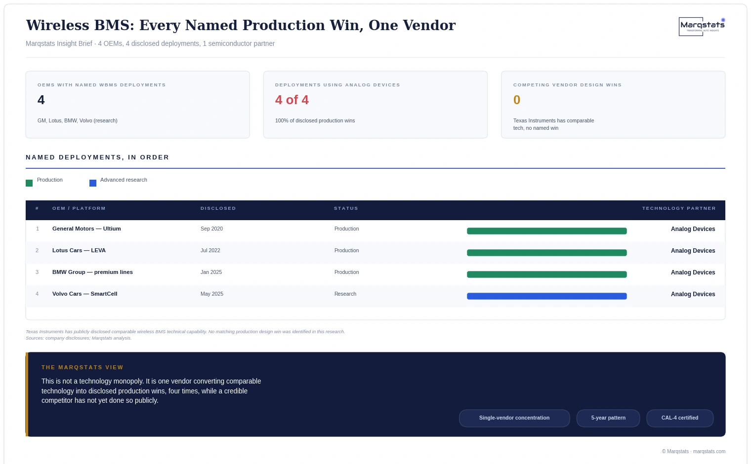Click the green Production legend swatch
The image size is (751, 464).
29,183
